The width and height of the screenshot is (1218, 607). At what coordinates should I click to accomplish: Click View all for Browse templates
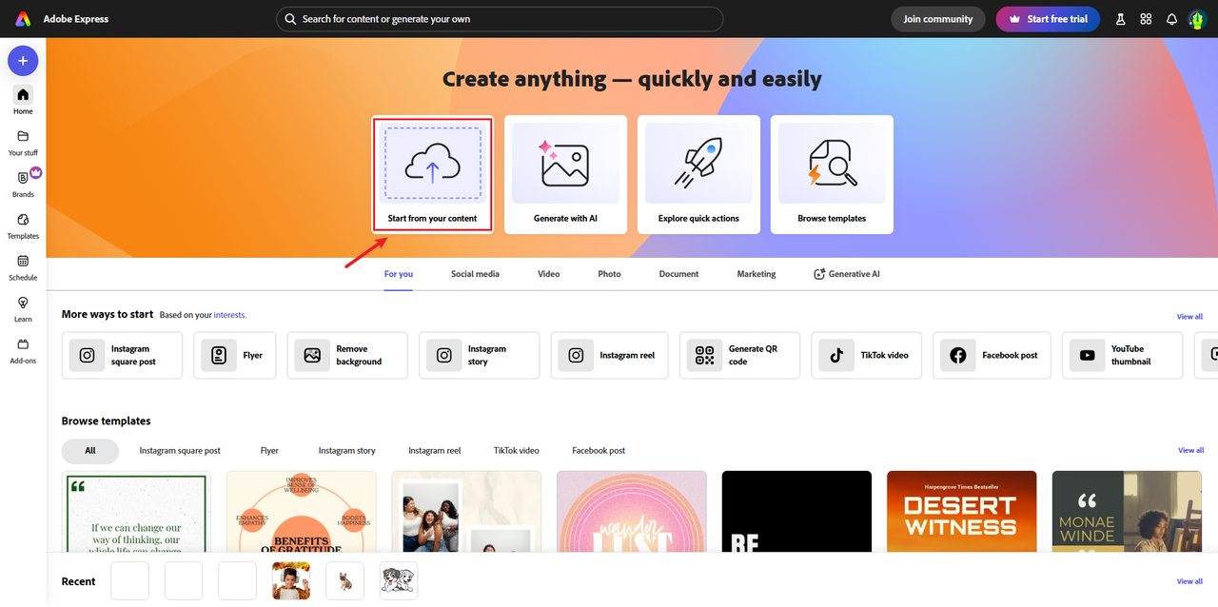point(1190,450)
